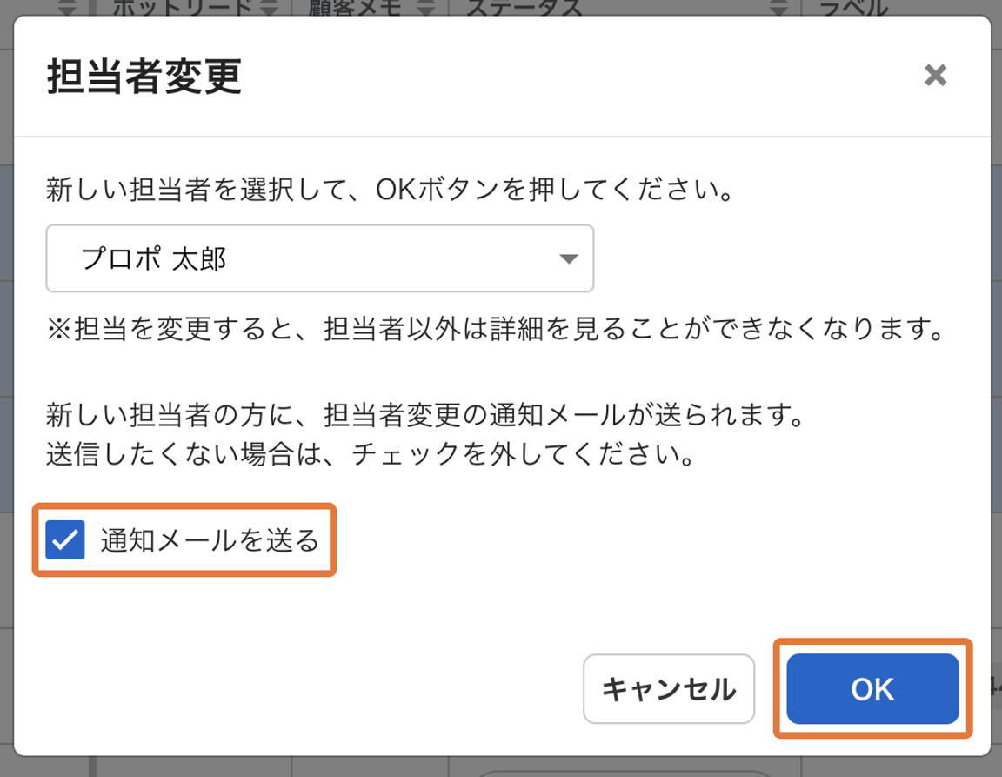The height and width of the screenshot is (777, 1002).
Task: Close the 担当者変更 dialog with the X icon
Action: (x=935, y=76)
